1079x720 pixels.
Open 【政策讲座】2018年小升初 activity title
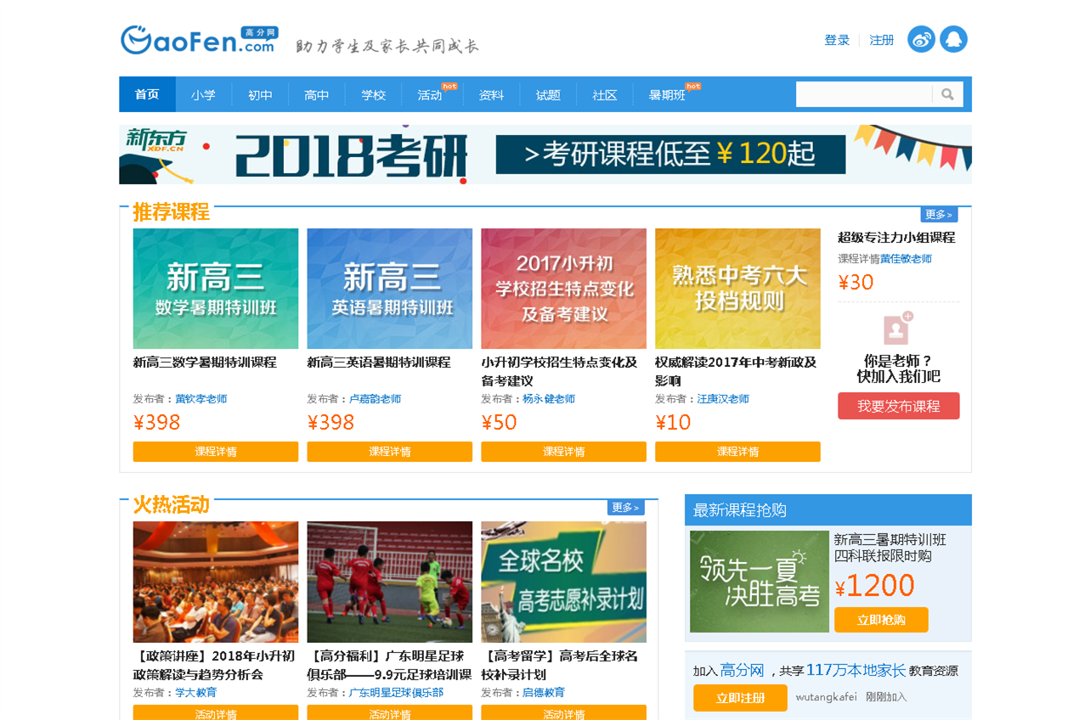point(214,665)
